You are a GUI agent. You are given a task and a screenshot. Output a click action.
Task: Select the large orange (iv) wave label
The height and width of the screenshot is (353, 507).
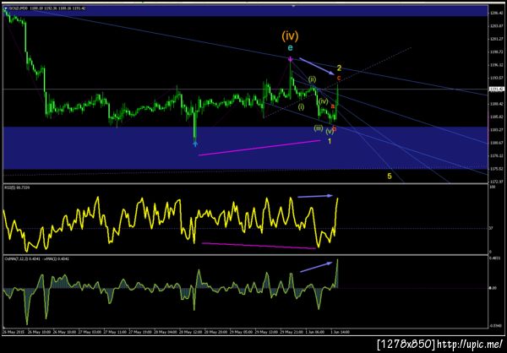(x=290, y=35)
